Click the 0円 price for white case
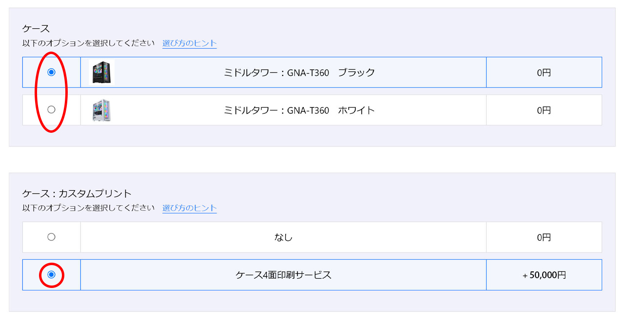624x322 pixels. tap(544, 110)
